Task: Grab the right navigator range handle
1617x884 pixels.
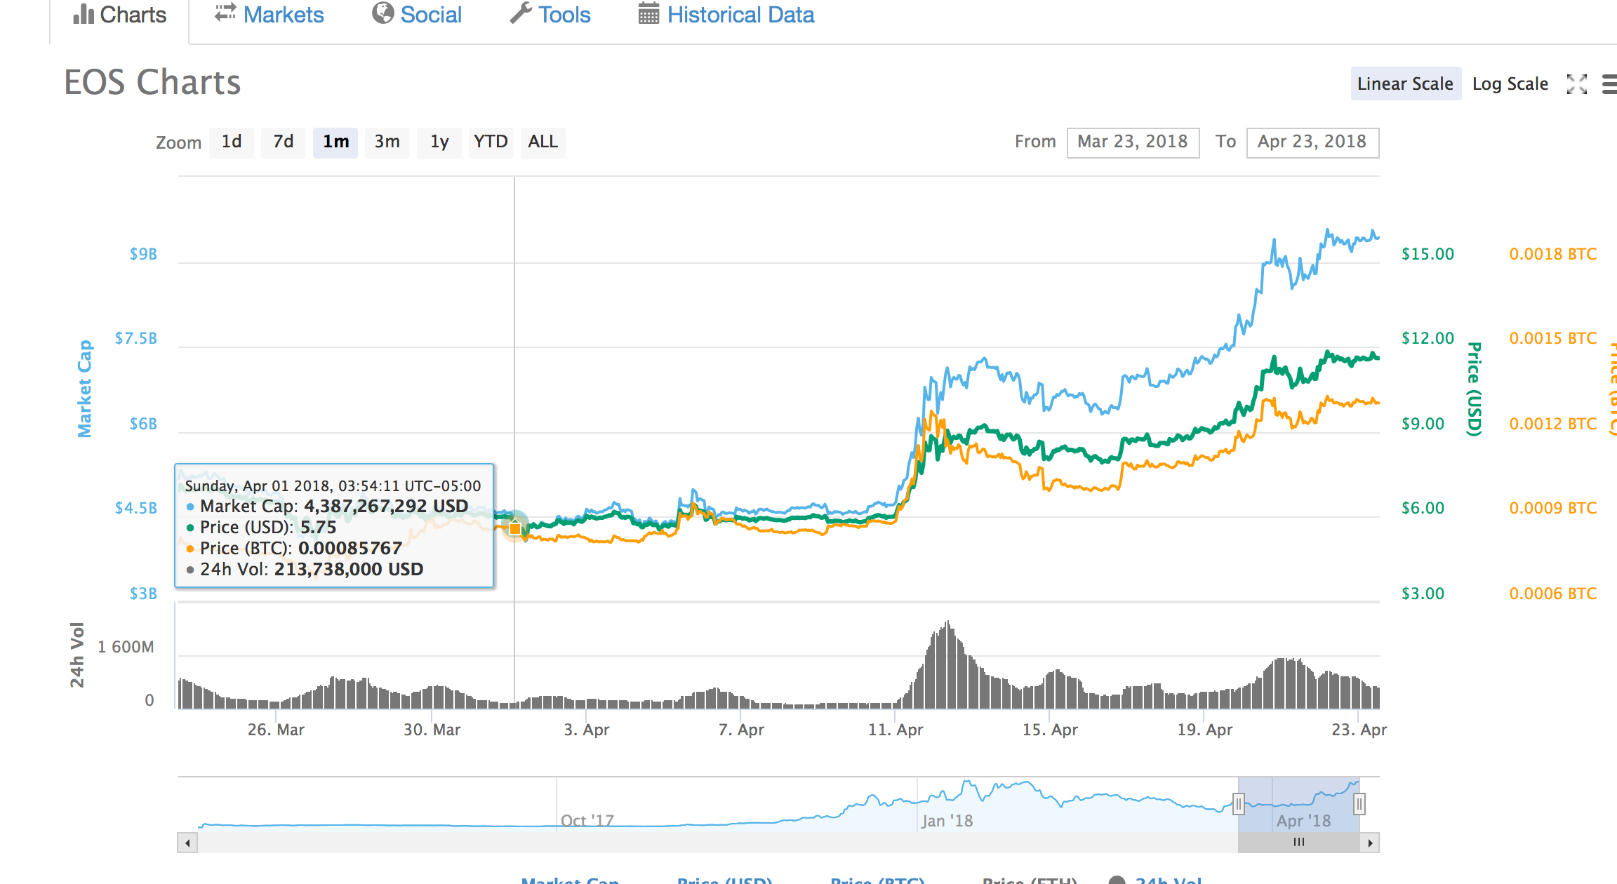Action: click(1359, 804)
